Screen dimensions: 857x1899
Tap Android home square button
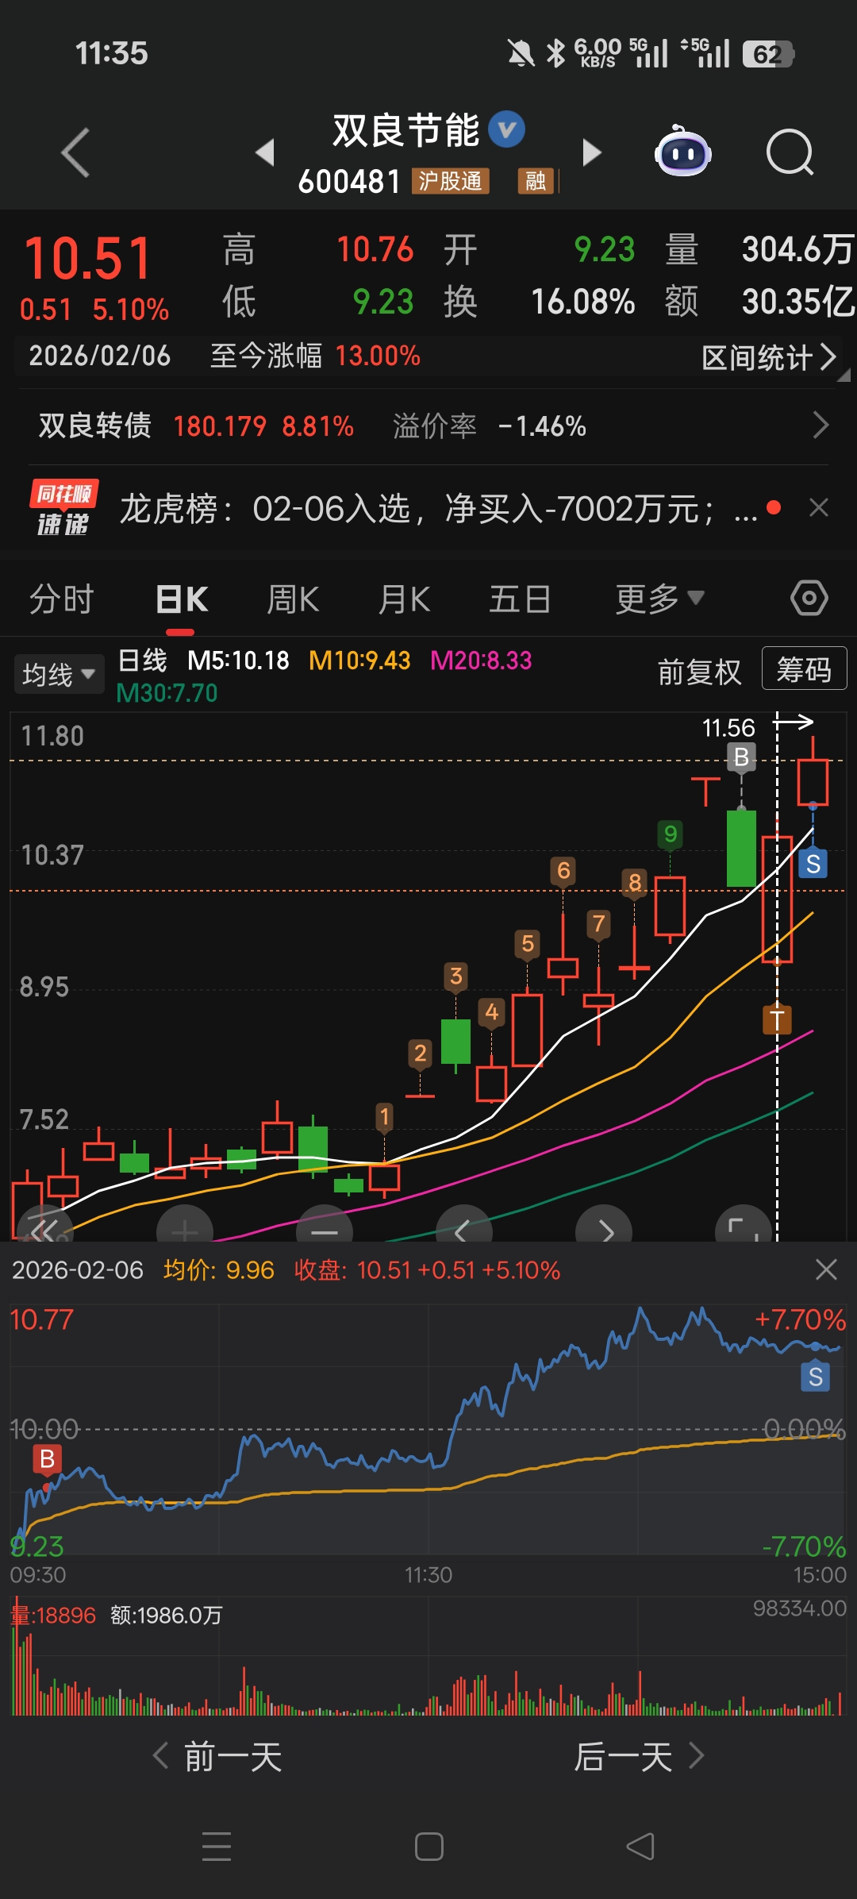point(428,1847)
